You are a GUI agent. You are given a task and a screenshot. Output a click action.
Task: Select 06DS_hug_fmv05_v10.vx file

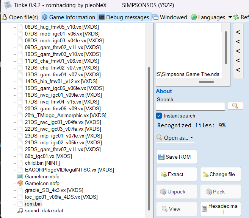coord(62,27)
